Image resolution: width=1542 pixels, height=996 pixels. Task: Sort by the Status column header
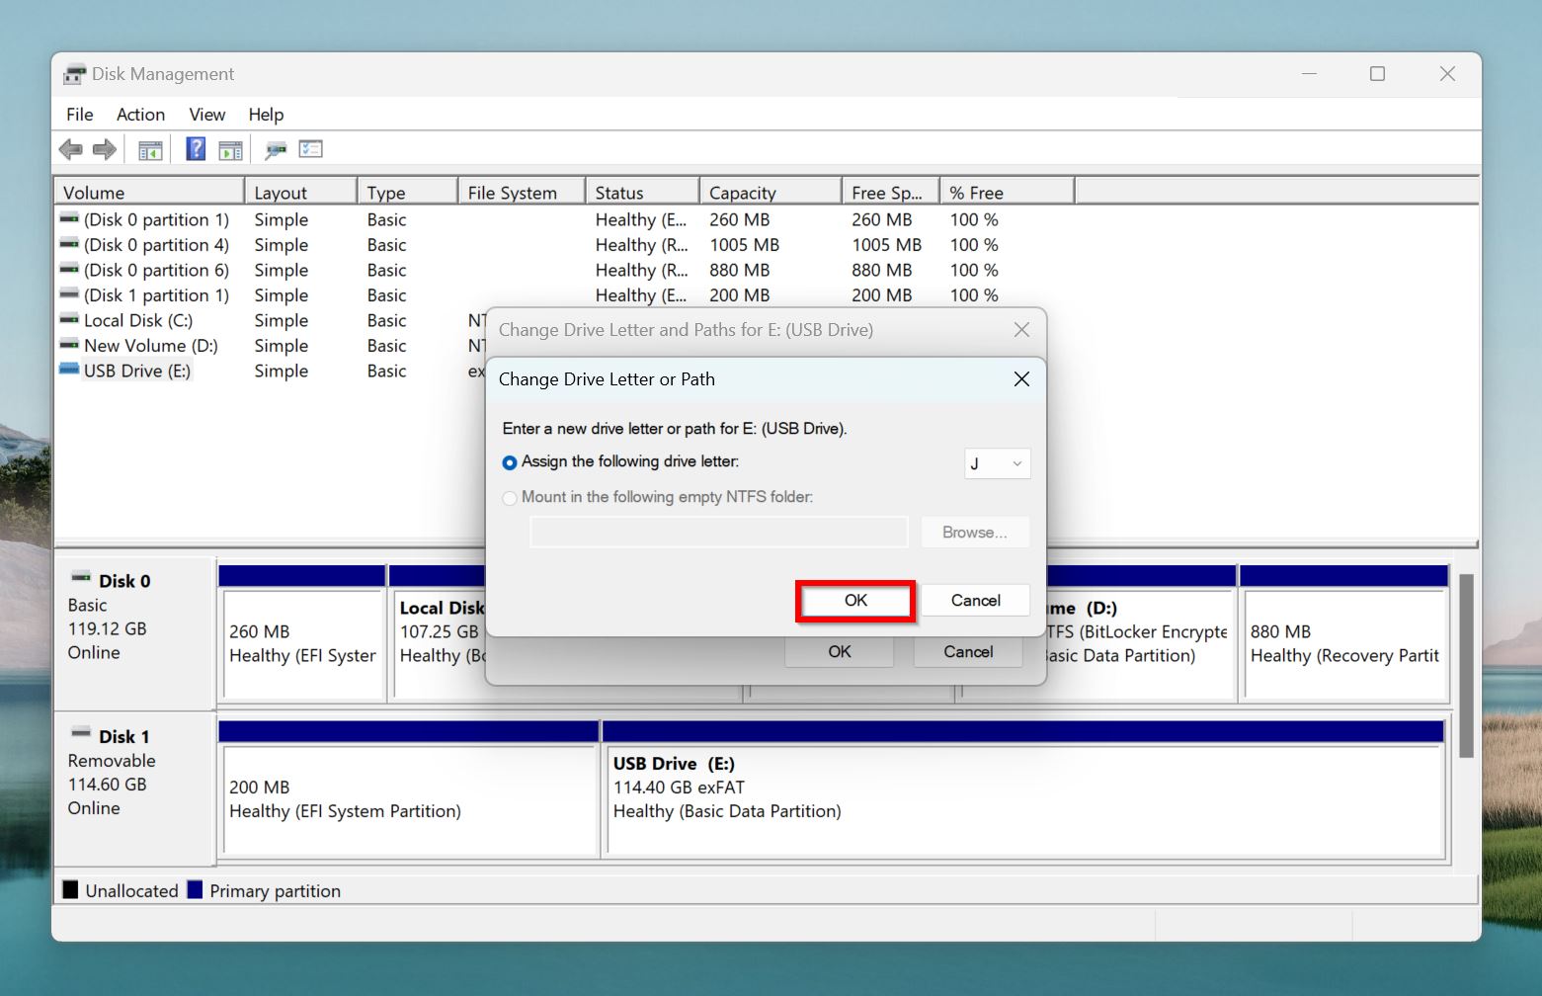(x=643, y=192)
